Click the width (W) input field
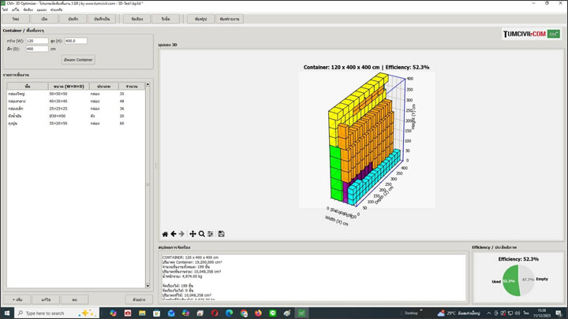 coord(37,40)
